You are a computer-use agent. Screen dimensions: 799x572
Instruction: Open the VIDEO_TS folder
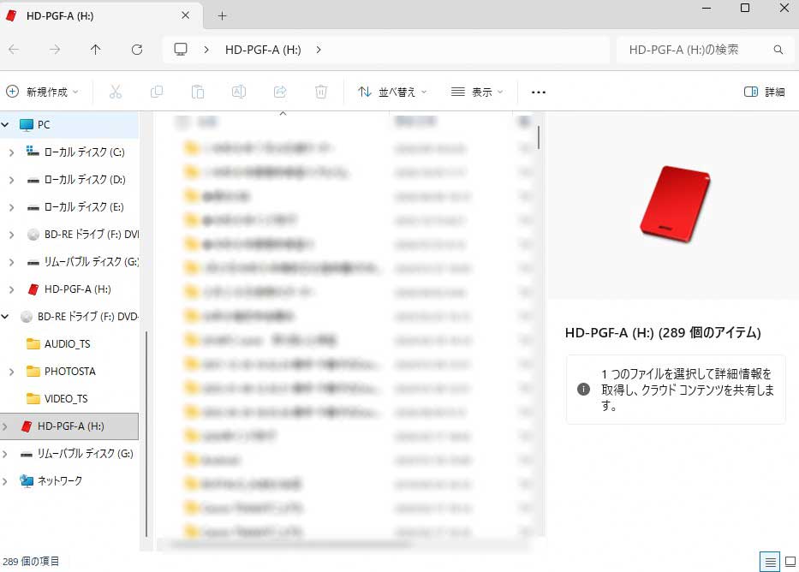pos(66,399)
